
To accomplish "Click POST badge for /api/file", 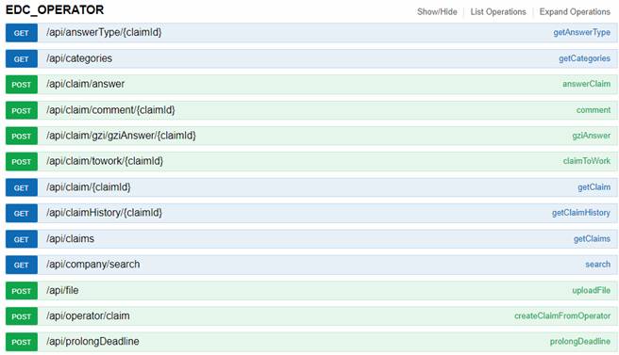I will point(22,291).
